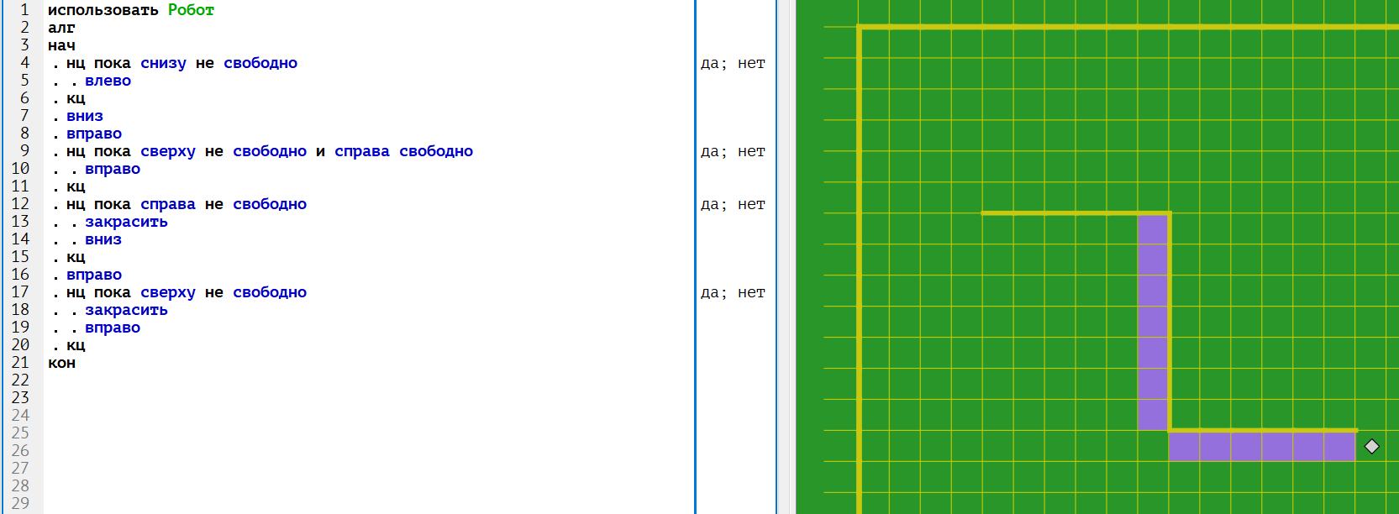The height and width of the screenshot is (514, 1399).
Task: Click 'вниз' command on line 7
Action: pyautogui.click(x=85, y=116)
